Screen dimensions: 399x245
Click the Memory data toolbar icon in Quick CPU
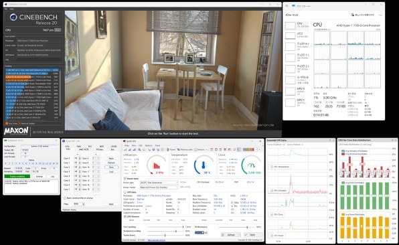(x=185, y=149)
